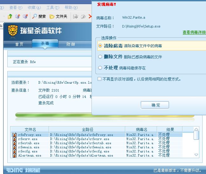Click results list scroll down arrow
The image size is (206, 174).
tap(196, 155)
